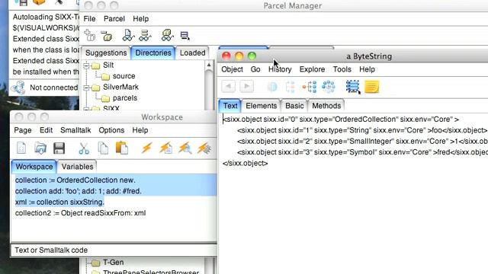The width and height of the screenshot is (488, 274).
Task: Select the parcels folder under SilverMark
Action: 119,98
